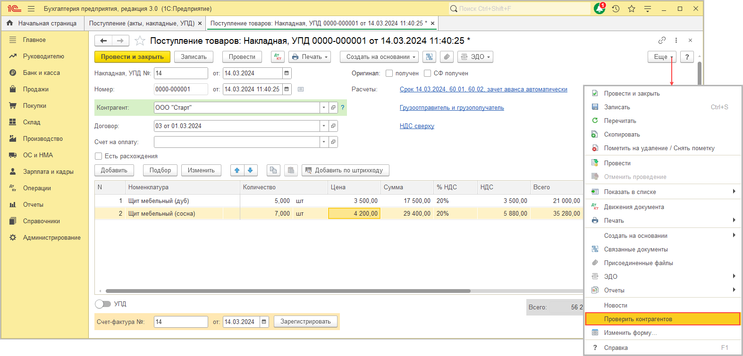The image size is (743, 356).
Task: Open related documents structure icon
Action: 429,57
